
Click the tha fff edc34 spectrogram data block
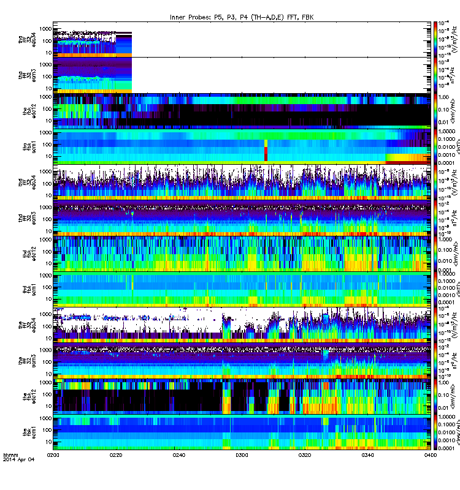click(93, 43)
